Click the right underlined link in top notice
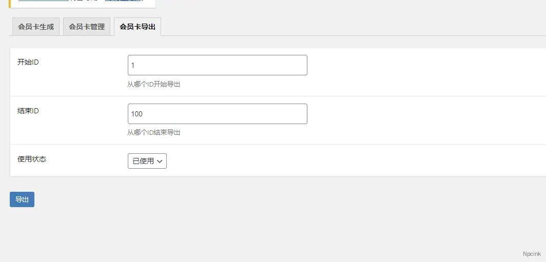 [x=123, y=1]
